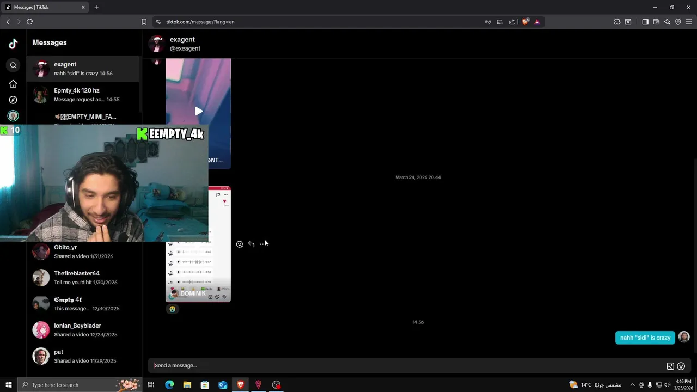Click the Type here to search box
The width and height of the screenshot is (697, 392).
pyautogui.click(x=80, y=385)
